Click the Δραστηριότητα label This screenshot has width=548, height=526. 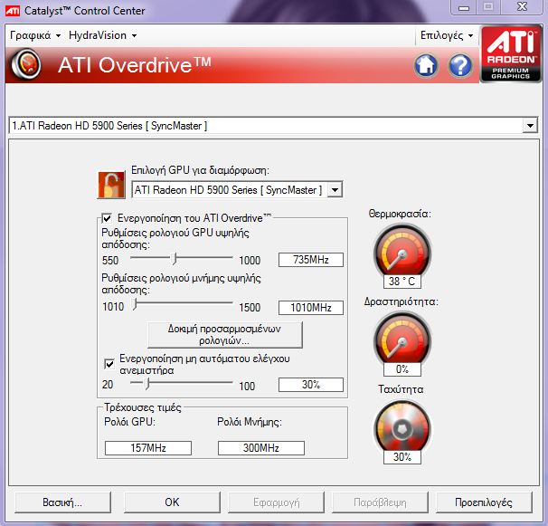click(x=401, y=301)
